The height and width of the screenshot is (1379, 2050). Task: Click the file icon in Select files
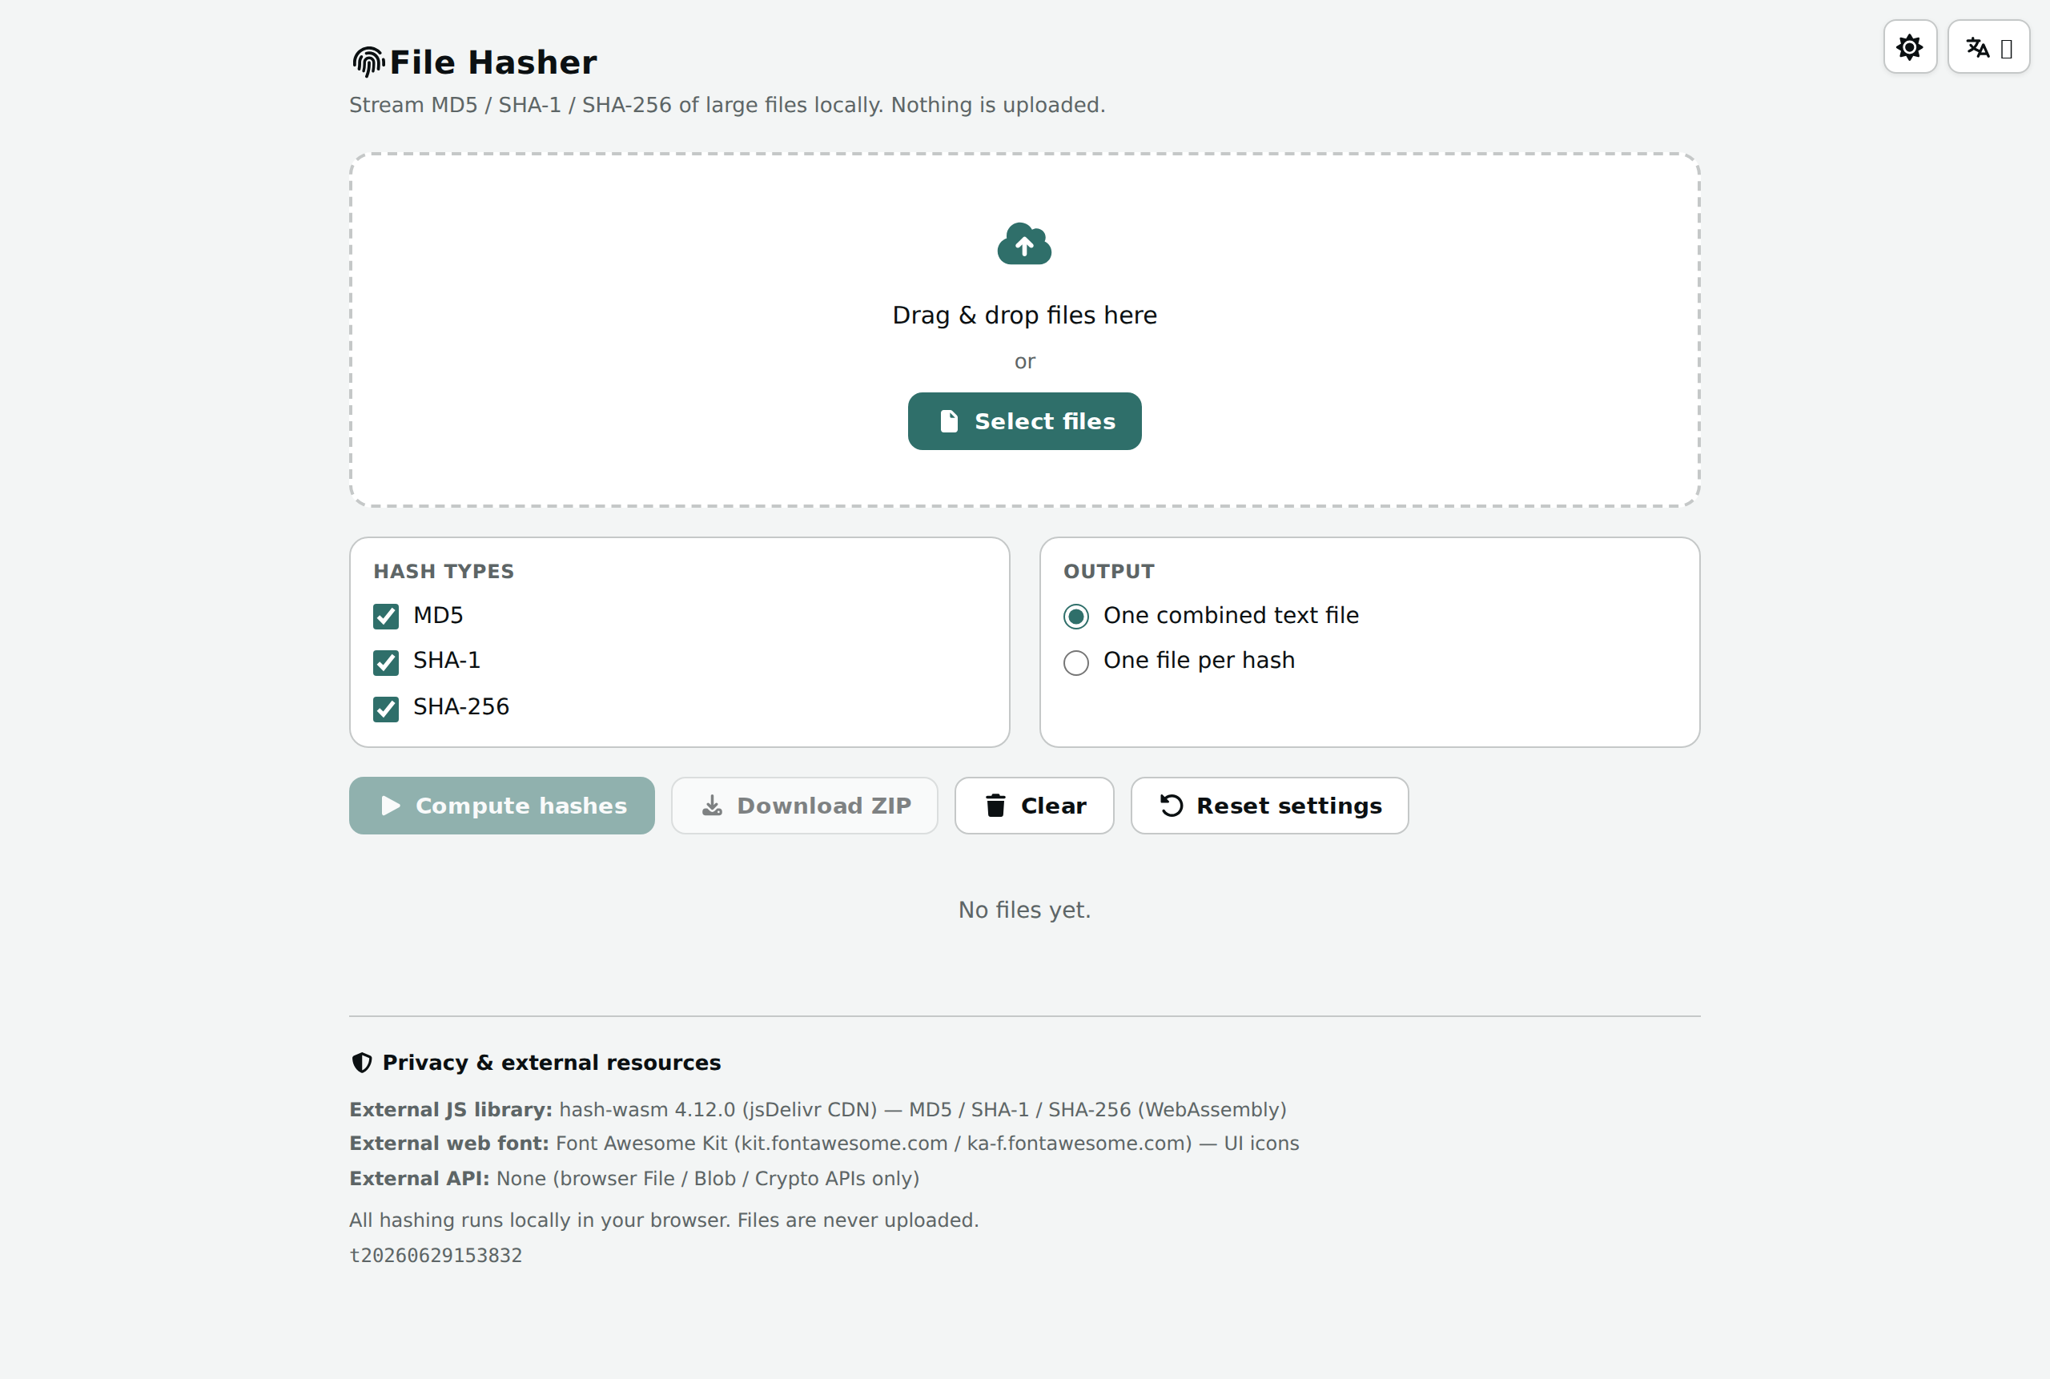tap(949, 421)
